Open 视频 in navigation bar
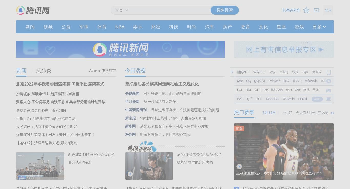350x189 pixels. click(48, 27)
